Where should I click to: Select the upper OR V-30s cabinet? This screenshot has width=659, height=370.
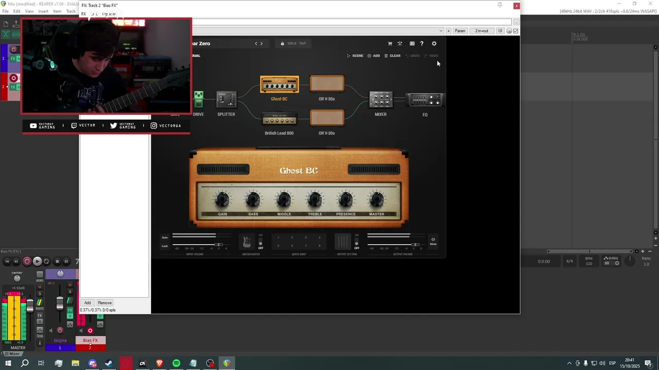327,84
